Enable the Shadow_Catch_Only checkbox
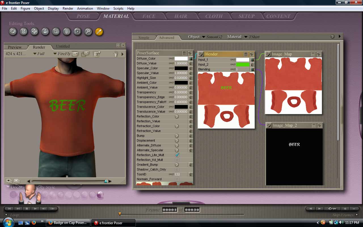 point(177,170)
